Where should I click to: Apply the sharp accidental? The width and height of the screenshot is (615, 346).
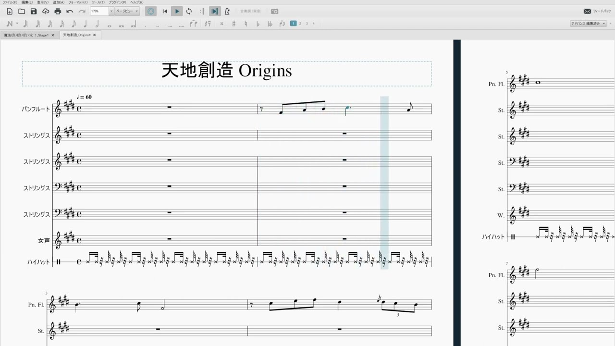(234, 24)
